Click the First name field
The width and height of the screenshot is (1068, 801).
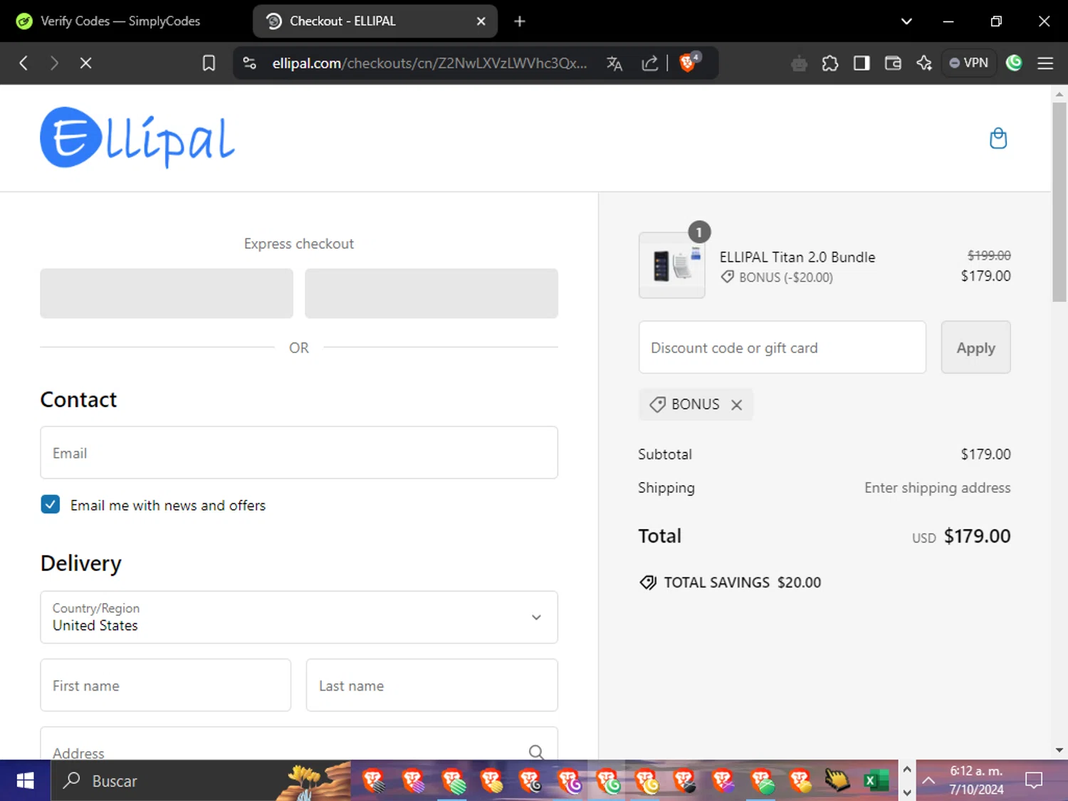pos(166,685)
